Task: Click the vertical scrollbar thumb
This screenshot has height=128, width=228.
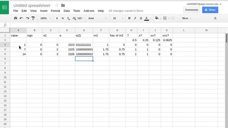Action: pyautogui.click(x=227, y=38)
